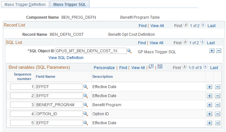
Task: Click Find in SQL List header
Action: click(142, 43)
